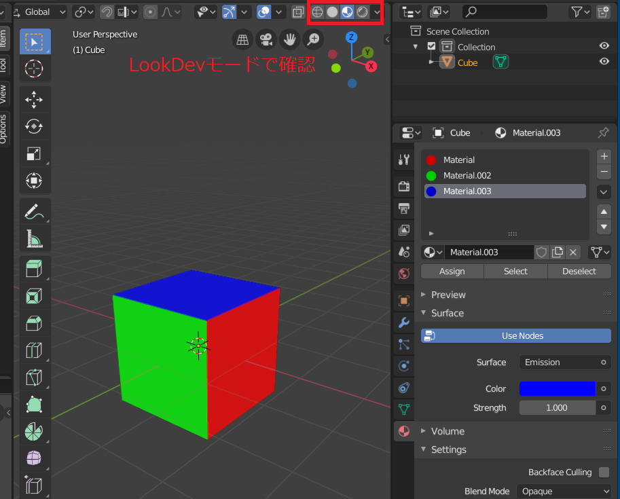Activate the Transform tool
Image resolution: width=620 pixels, height=499 pixels.
point(34,181)
